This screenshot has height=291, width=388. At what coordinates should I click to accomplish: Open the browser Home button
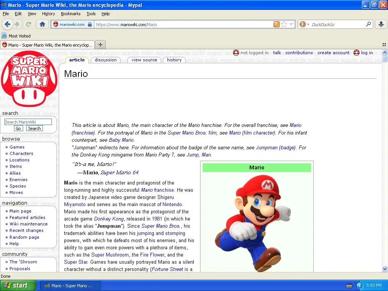(x=42, y=24)
